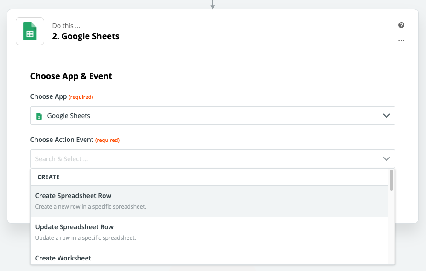The image size is (426, 271).
Task: Click the small Google Sheets icon in Choose App field
Action: click(39, 116)
